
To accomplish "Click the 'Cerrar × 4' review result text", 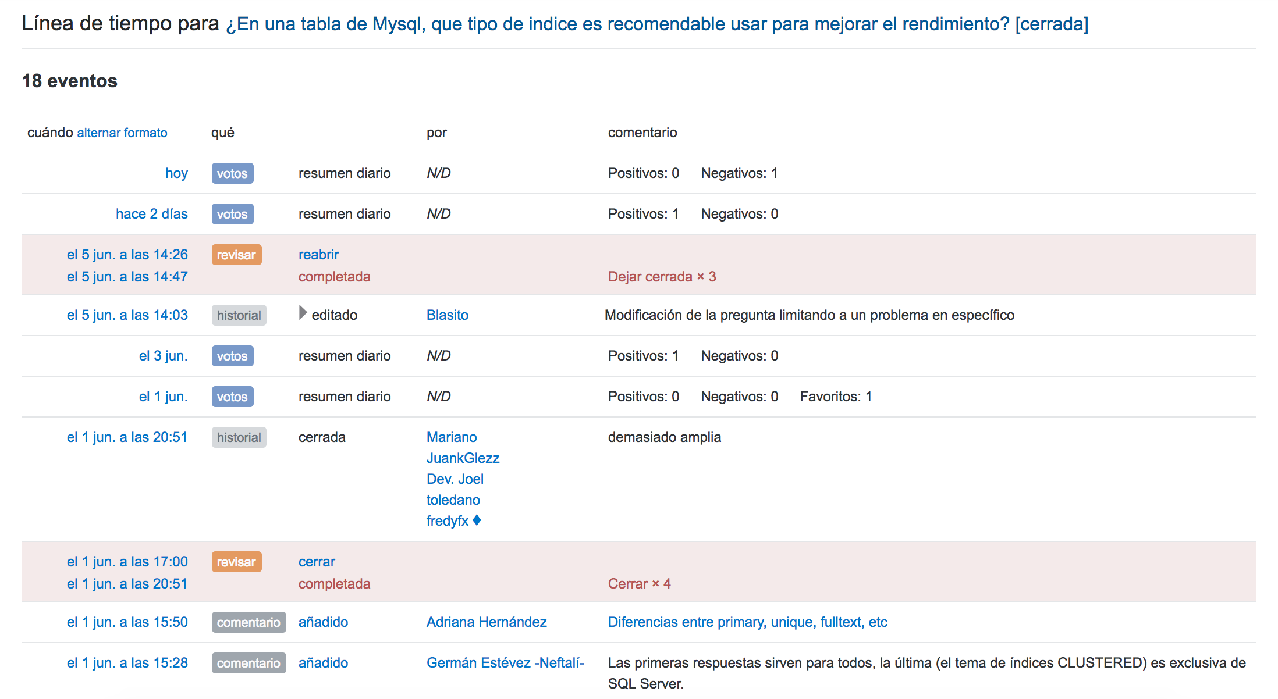I will (640, 584).
